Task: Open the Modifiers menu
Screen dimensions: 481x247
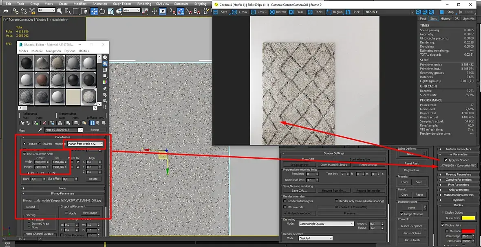Action: tap(80, 4)
